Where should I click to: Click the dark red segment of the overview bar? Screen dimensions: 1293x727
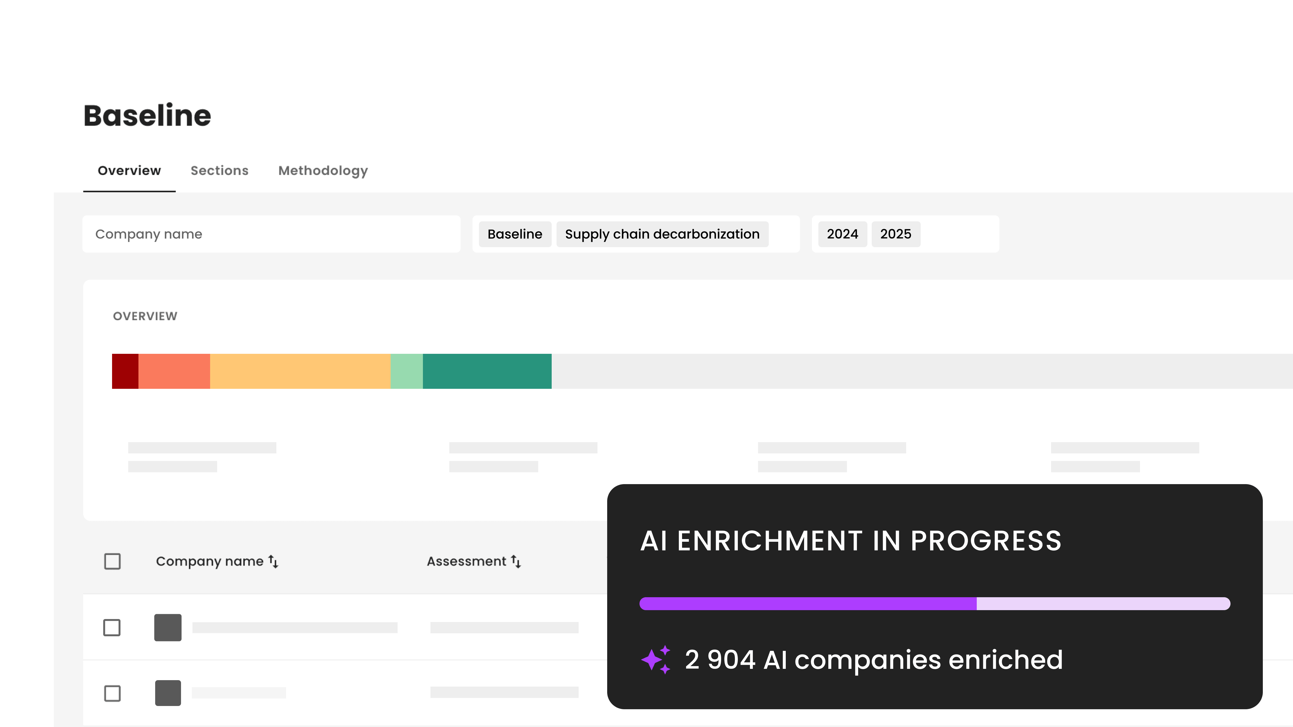pyautogui.click(x=125, y=371)
